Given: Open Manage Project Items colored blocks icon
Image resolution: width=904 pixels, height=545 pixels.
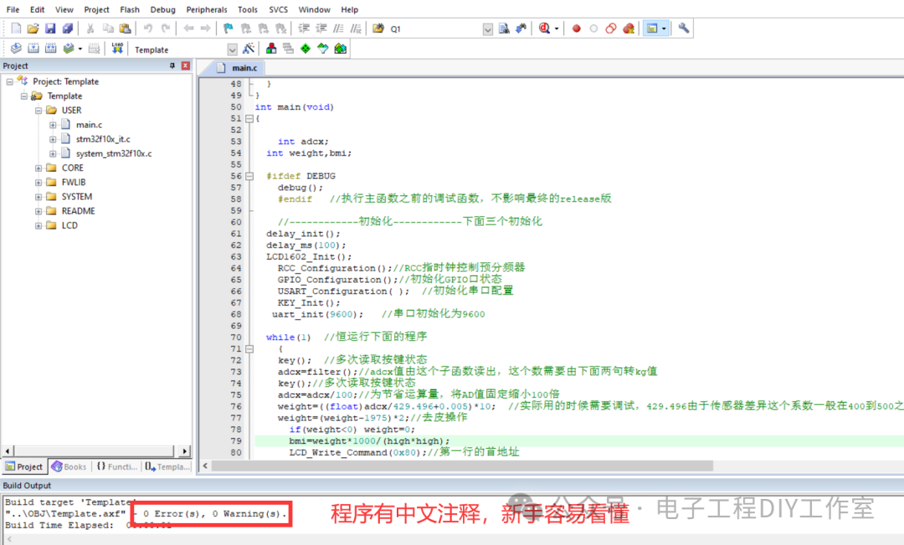Looking at the screenshot, I should (271, 49).
